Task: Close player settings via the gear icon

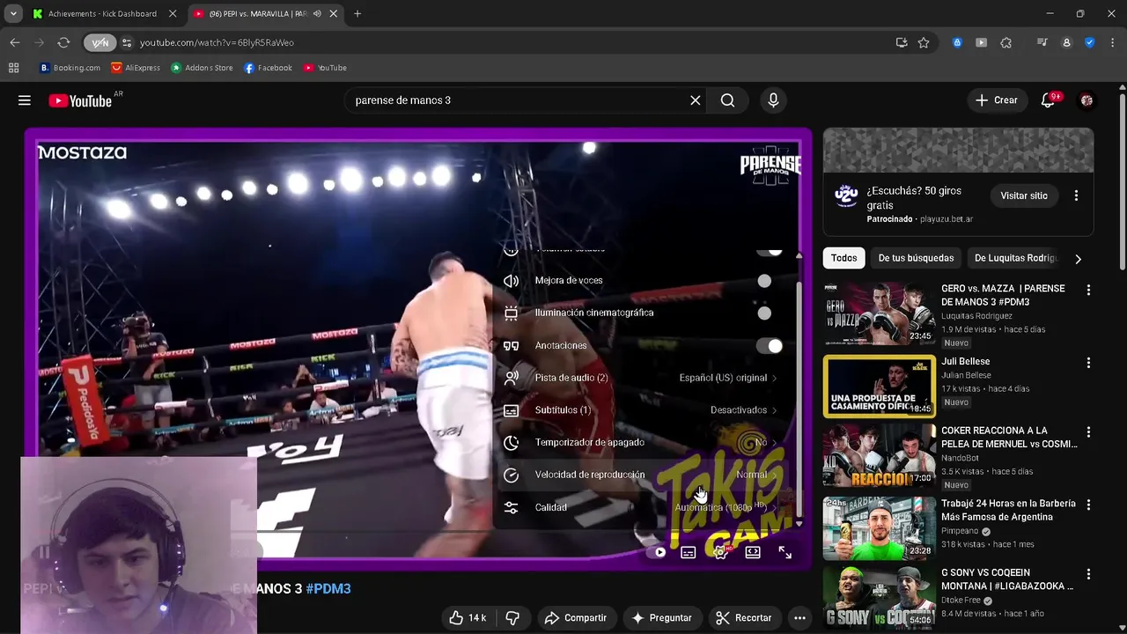Action: (721, 552)
